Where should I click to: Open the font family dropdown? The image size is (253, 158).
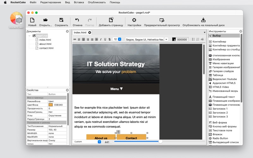click(166, 39)
